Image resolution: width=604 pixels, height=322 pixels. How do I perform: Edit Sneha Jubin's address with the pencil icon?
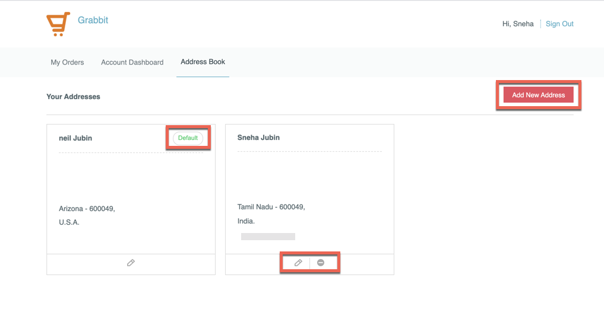click(x=299, y=263)
